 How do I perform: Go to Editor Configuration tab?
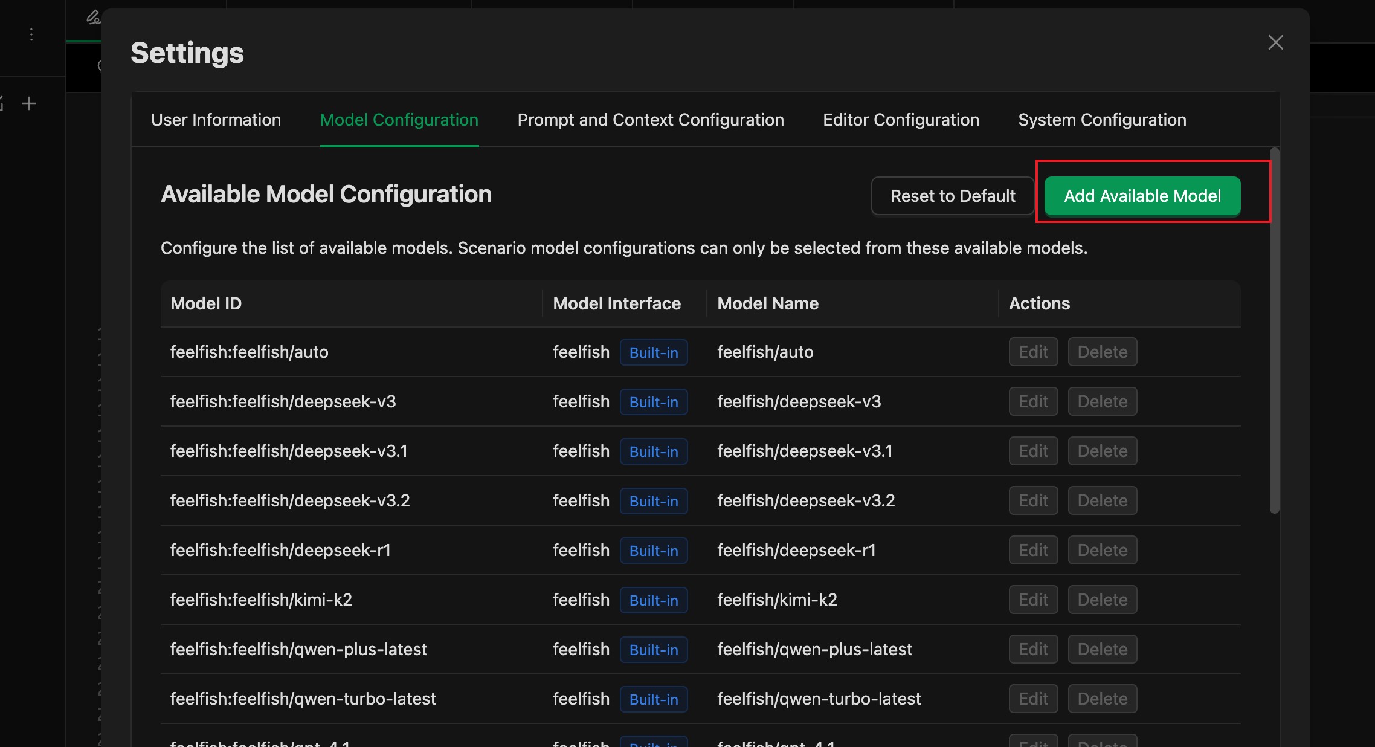point(900,120)
